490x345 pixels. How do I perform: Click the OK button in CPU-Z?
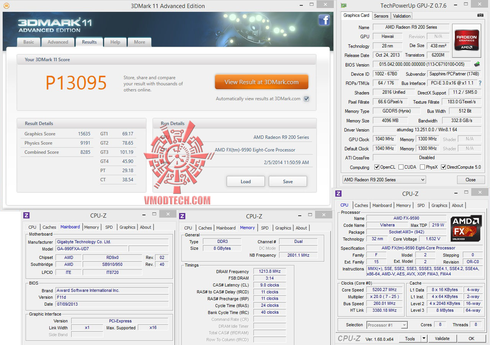[x=471, y=338]
